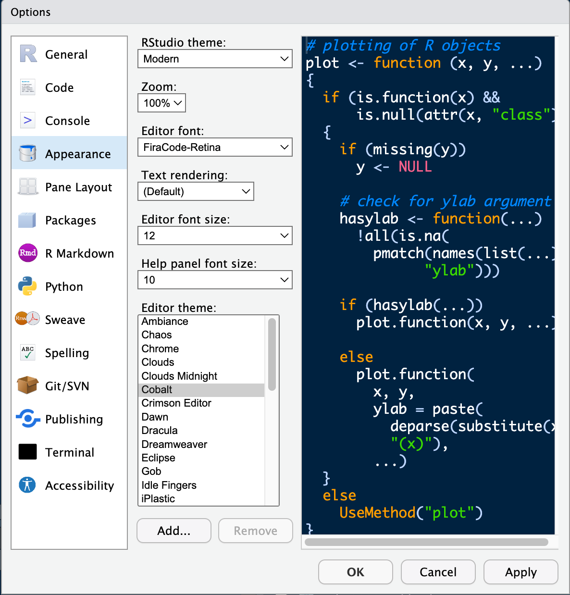Select the Clouds editor theme

coord(201,362)
